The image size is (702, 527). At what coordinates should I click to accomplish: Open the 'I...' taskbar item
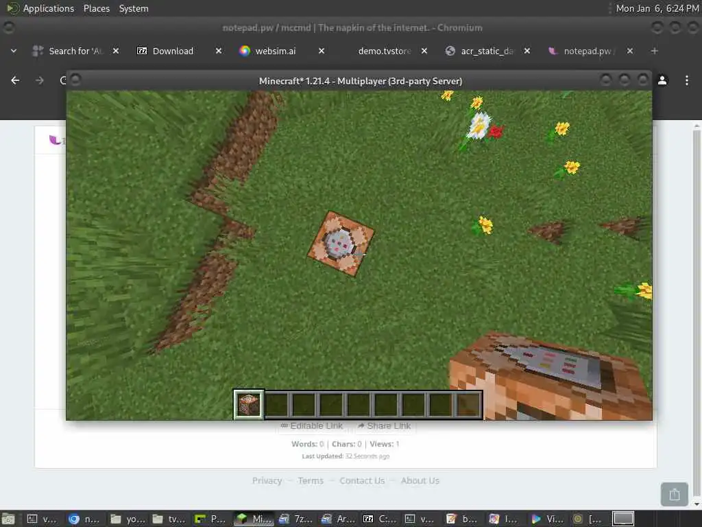505,519
